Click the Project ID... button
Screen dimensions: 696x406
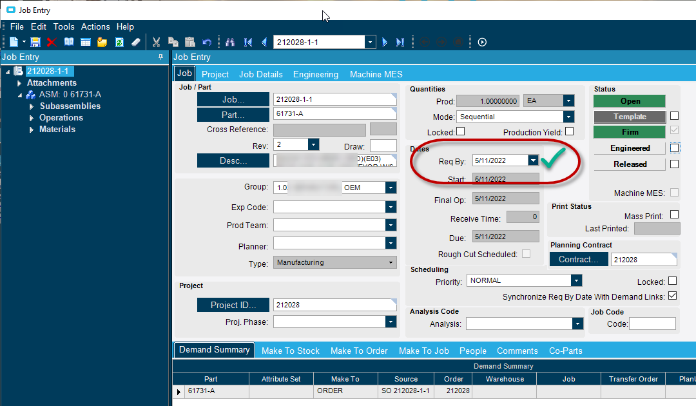(x=233, y=305)
